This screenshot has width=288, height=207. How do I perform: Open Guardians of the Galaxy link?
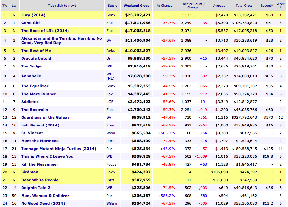(x=45, y=117)
